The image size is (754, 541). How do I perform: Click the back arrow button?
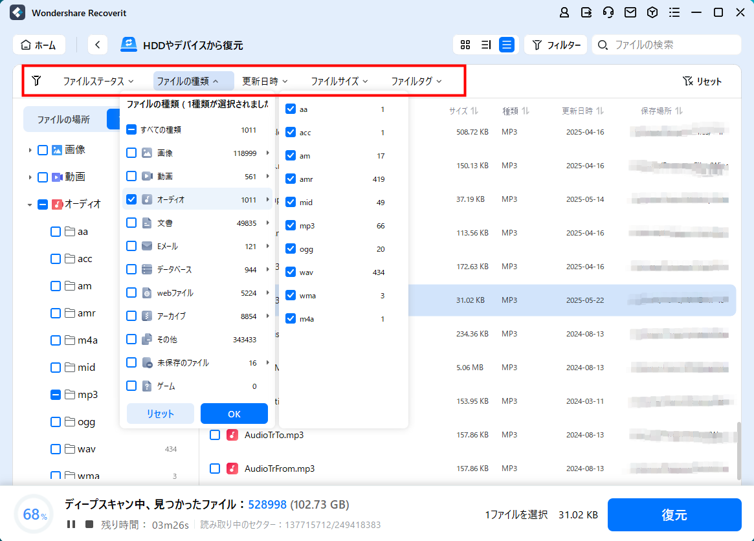coord(98,45)
